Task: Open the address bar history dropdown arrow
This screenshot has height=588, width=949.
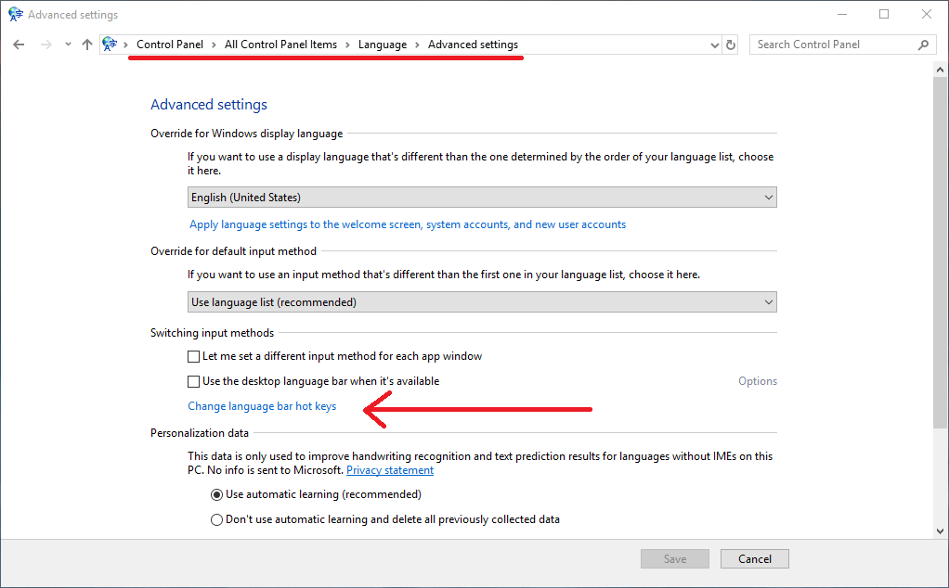Action: pos(714,45)
